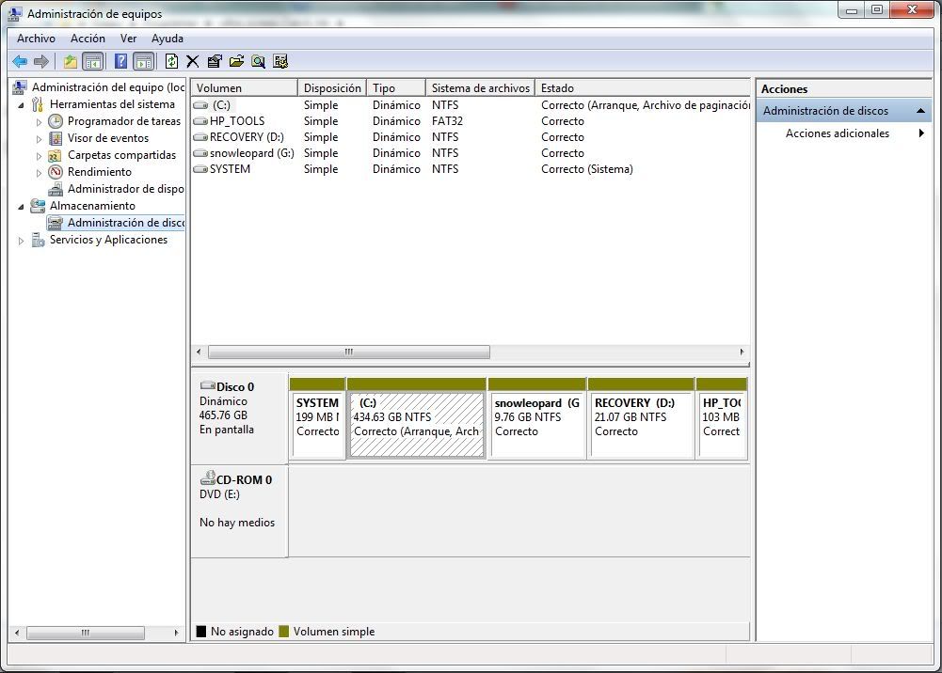Click the Delete X toolbar icon
Image resolution: width=942 pixels, height=673 pixels.
(x=192, y=61)
